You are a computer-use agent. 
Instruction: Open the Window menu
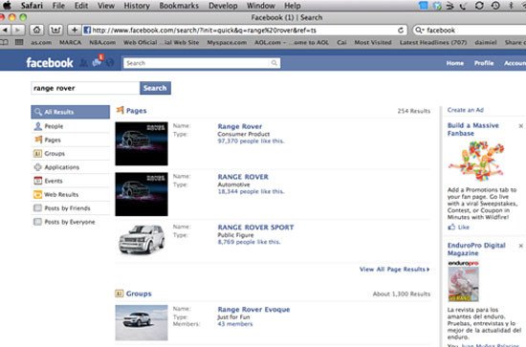pyautogui.click(x=261, y=6)
